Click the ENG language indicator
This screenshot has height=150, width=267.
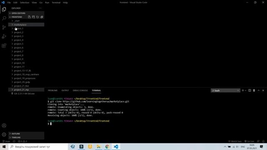click(x=243, y=147)
